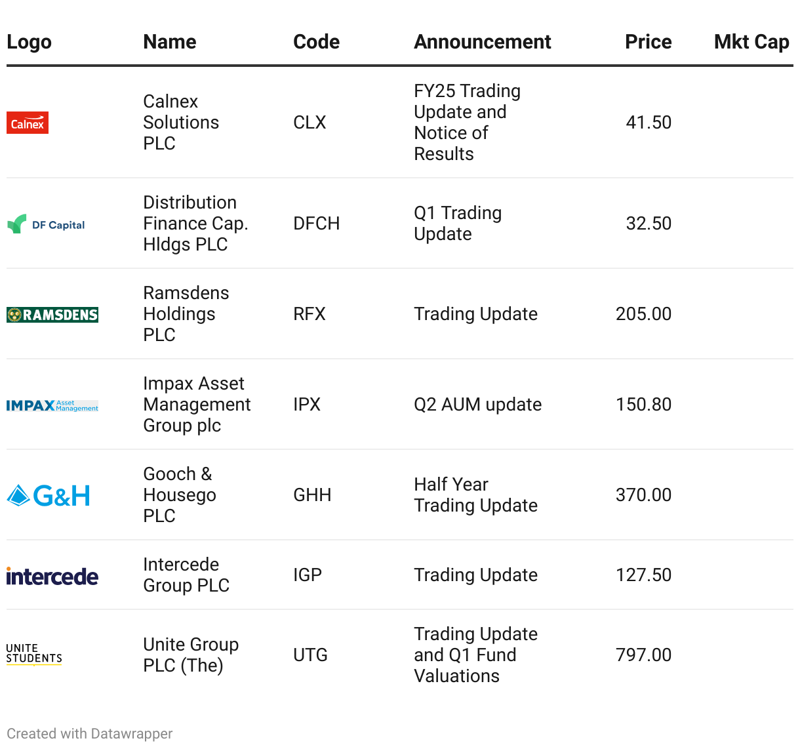Click the Impax Asset Management logo
The width and height of the screenshot is (800, 749).
(x=52, y=405)
